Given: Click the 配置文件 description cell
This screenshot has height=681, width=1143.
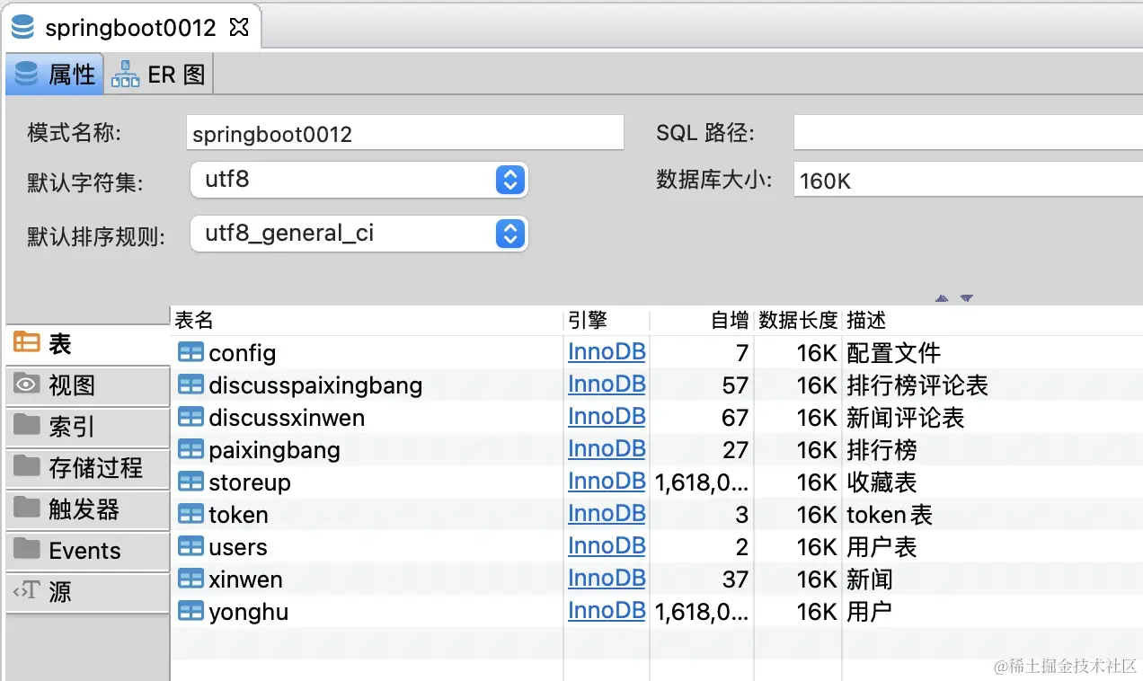Looking at the screenshot, I should [893, 353].
